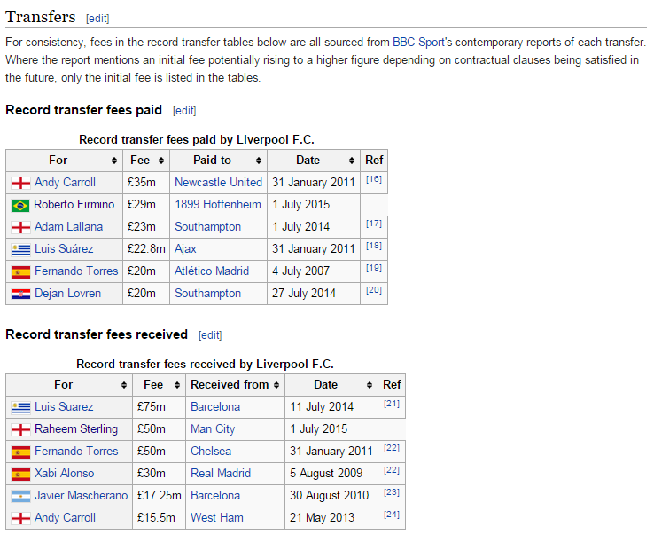The width and height of the screenshot is (654, 542).
Task: Open Southampton link in Dejan Lovren row
Action: [207, 293]
